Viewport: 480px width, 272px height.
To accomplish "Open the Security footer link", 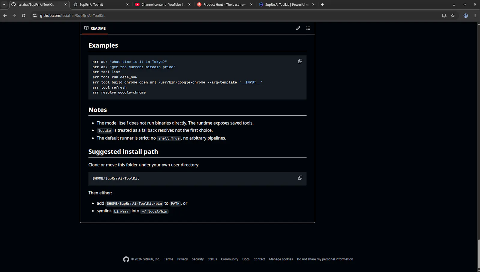I will pyautogui.click(x=198, y=259).
